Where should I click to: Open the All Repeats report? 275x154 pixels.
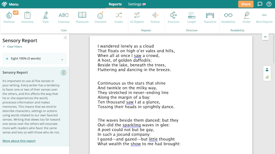137,18
